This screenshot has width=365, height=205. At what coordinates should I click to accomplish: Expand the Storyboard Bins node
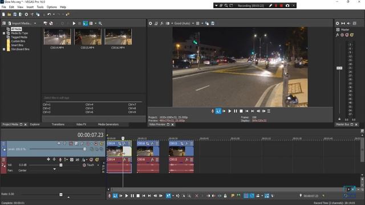pos(4,50)
